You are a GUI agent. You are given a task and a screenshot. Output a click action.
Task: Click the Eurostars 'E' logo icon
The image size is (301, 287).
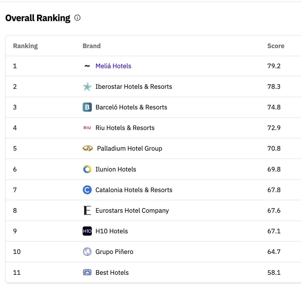click(x=87, y=210)
